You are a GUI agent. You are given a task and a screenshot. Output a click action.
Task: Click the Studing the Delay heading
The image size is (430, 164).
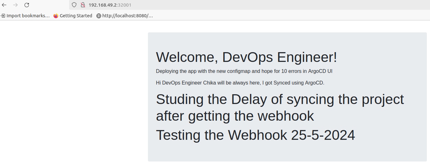pos(280,108)
